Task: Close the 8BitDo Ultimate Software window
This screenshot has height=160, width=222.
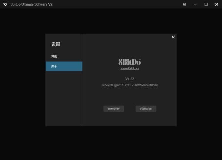Action: tap(216, 4)
